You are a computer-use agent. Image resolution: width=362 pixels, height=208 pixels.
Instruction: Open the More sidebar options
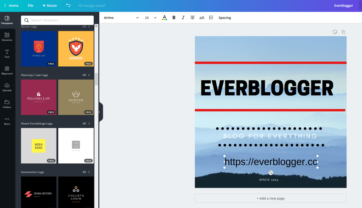tap(7, 121)
